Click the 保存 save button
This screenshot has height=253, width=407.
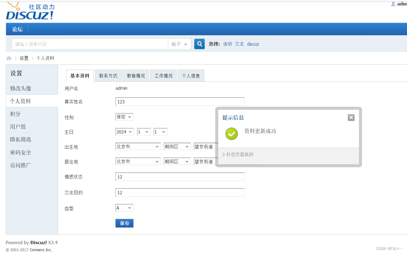(x=124, y=223)
